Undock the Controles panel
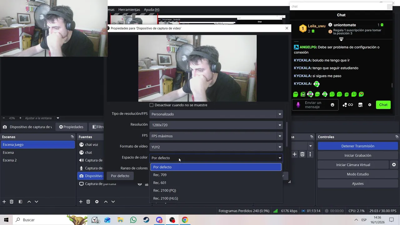Image resolution: width=400 pixels, height=225 pixels. pyautogui.click(x=397, y=137)
